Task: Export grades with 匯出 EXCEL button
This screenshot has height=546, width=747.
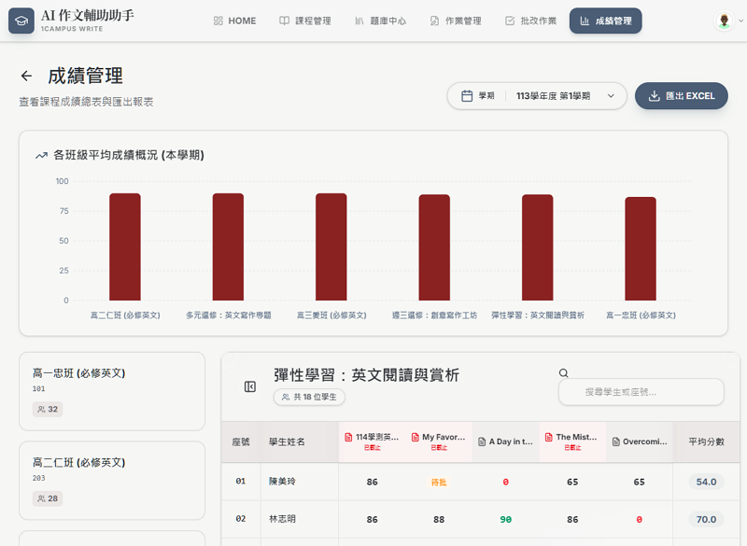Action: [x=682, y=96]
